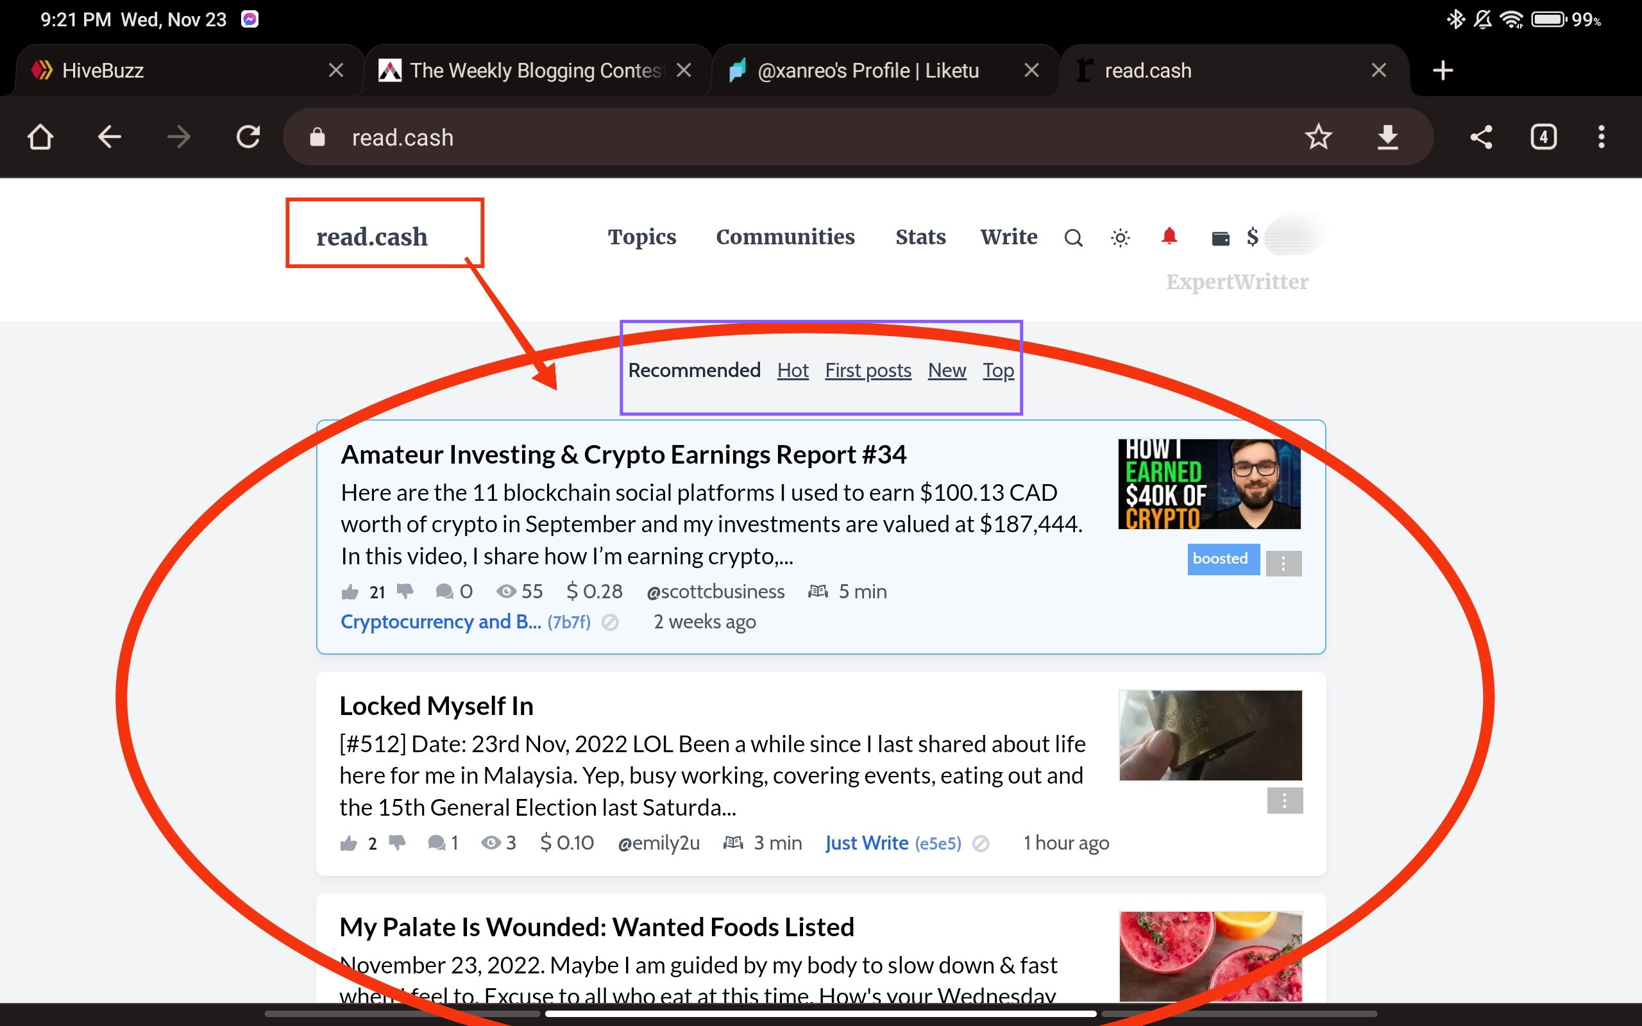
Task: Show Top posts feed
Action: [x=998, y=371]
